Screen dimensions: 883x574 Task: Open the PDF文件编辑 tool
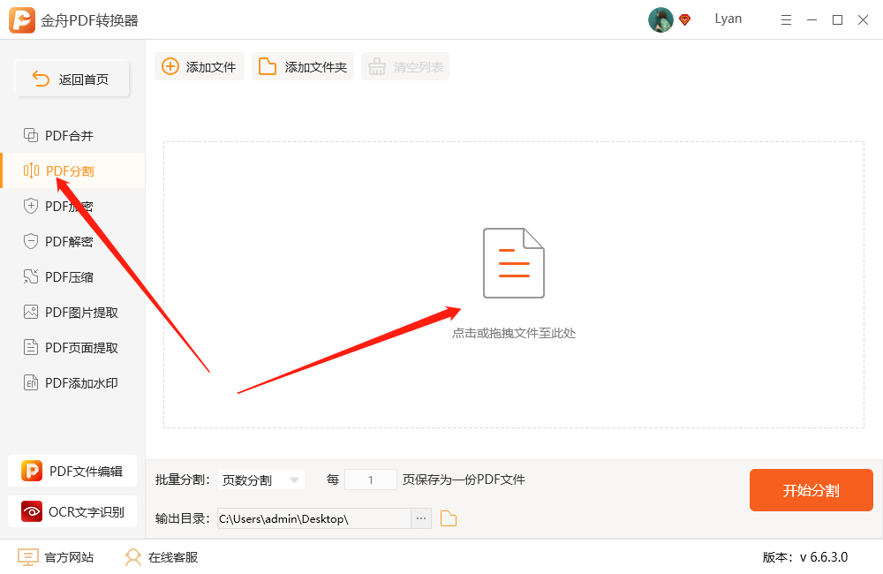pos(72,471)
